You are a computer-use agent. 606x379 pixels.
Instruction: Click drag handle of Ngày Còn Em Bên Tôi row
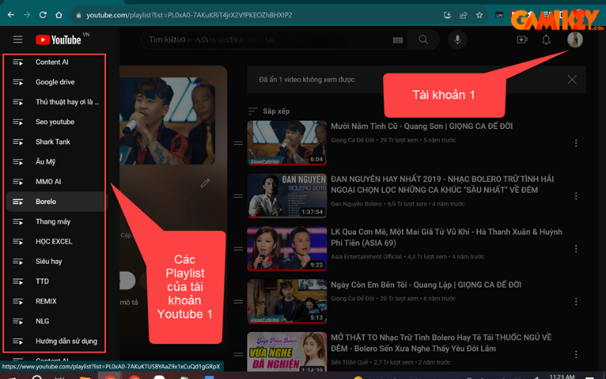[238, 301]
